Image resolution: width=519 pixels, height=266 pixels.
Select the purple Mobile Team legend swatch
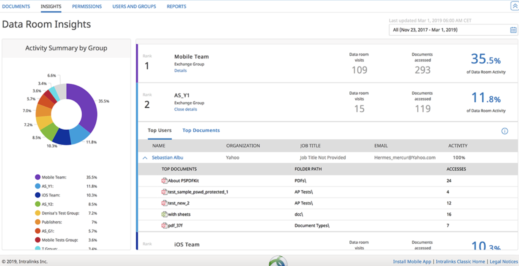pyautogui.click(x=38, y=177)
